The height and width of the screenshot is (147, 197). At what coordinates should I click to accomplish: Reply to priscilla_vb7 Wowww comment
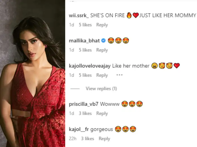click(x=102, y=113)
